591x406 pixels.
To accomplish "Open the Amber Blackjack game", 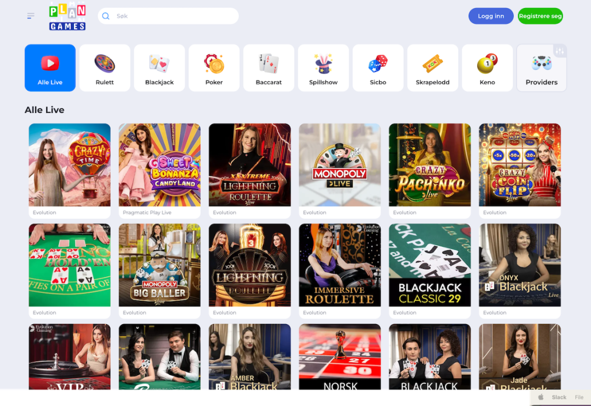I will tap(250, 356).
